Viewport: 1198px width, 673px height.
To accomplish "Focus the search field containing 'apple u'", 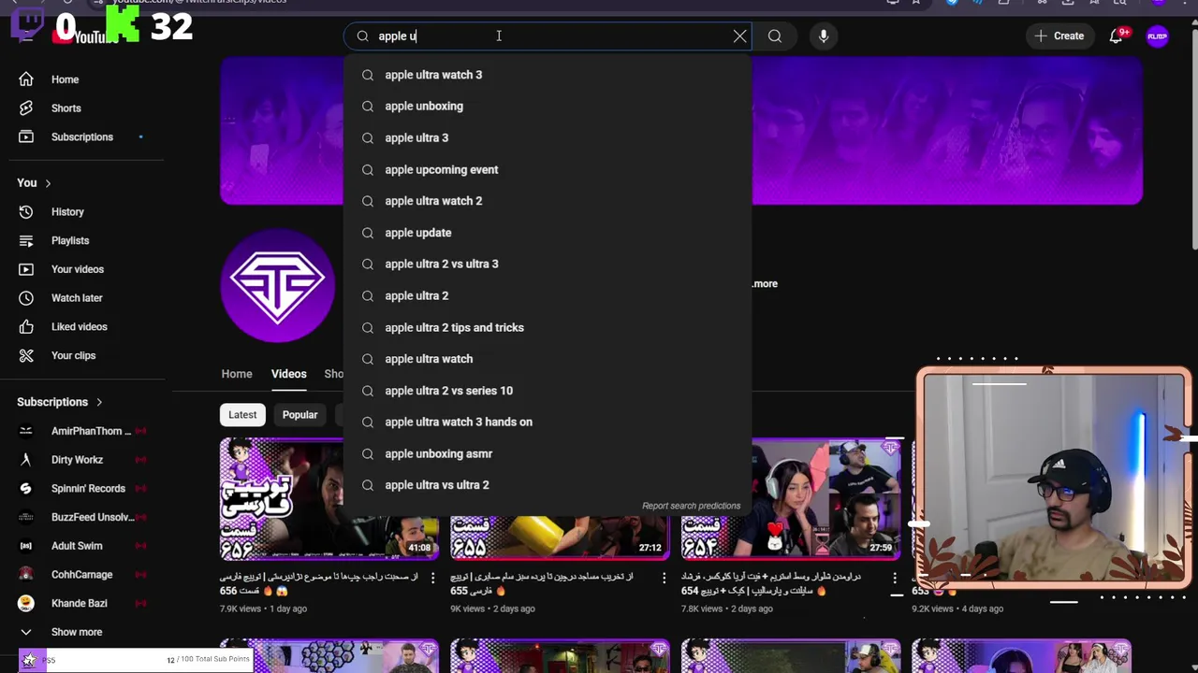I will (548, 36).
